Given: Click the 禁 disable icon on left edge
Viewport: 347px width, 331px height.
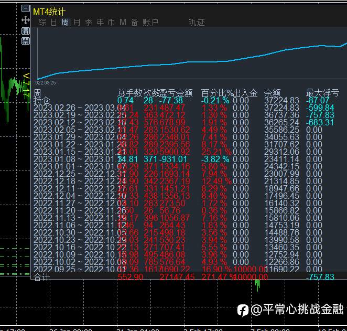Looking at the screenshot, I should pyautogui.click(x=26, y=40).
